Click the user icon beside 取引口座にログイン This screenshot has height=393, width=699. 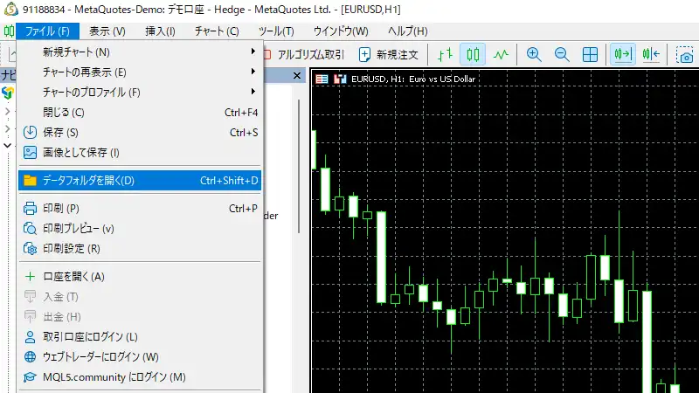[30, 336]
